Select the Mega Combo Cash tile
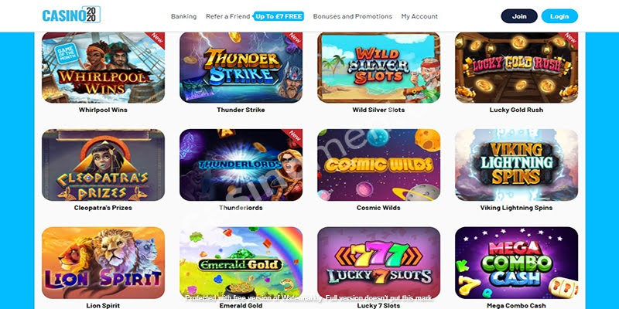Screen dimensions: 619x309 click(x=516, y=263)
